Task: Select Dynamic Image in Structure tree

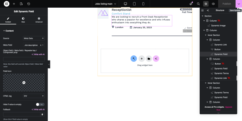Action: (x=218, y=25)
